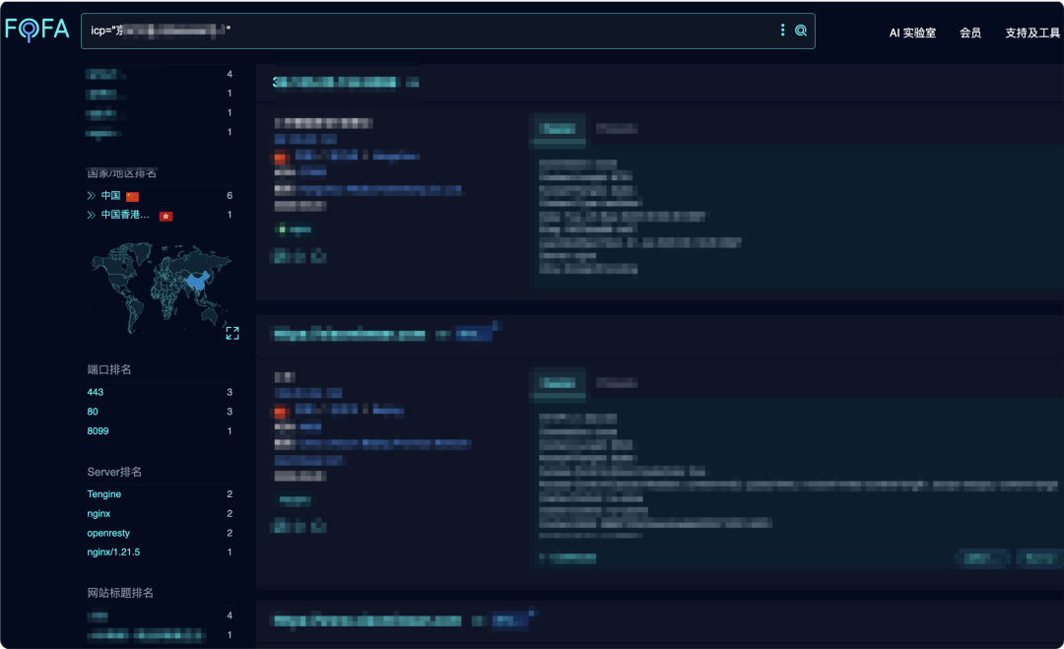
Task: Open the three-dot options in search bar
Action: [x=782, y=30]
